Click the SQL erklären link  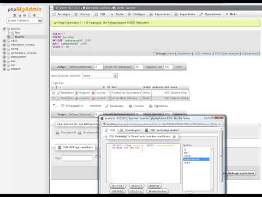click(x=203, y=54)
